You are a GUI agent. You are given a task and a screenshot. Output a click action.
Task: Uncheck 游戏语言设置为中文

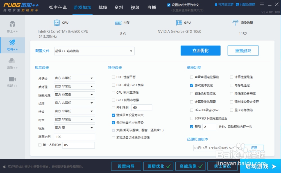[113, 115]
